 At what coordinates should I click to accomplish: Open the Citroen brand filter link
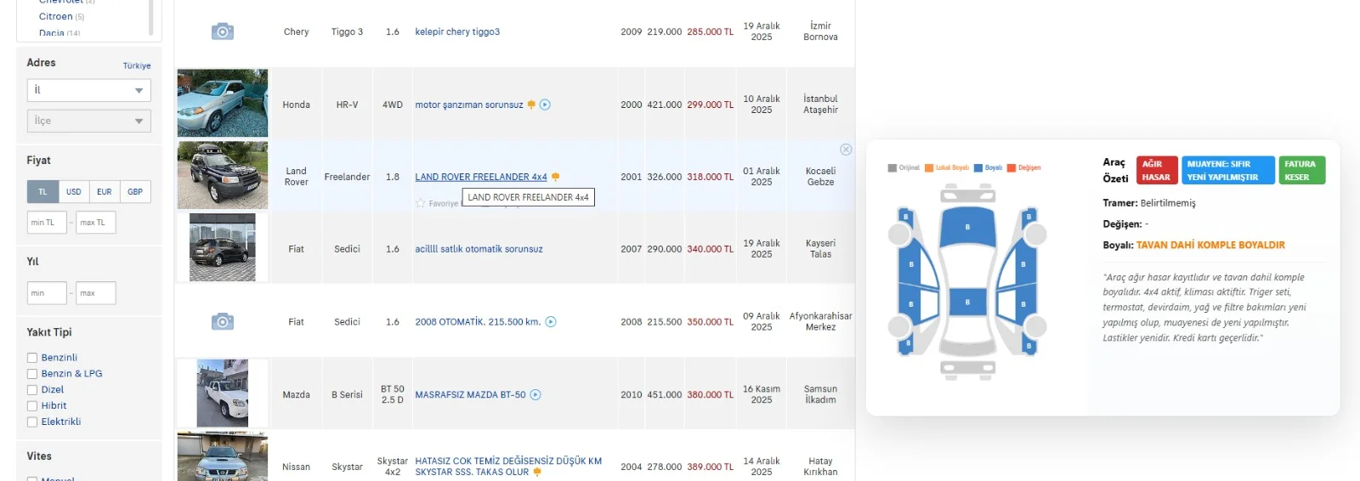tap(55, 16)
